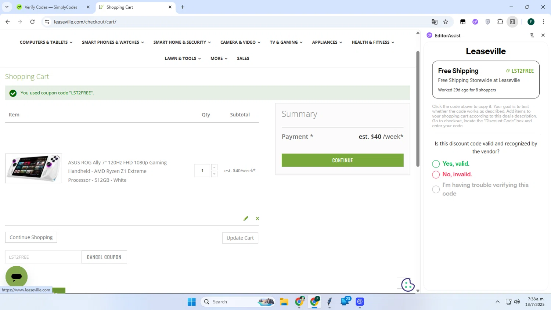Close the EditorAssist side panel
Viewport: 551px width, 310px height.
pyautogui.click(x=543, y=35)
